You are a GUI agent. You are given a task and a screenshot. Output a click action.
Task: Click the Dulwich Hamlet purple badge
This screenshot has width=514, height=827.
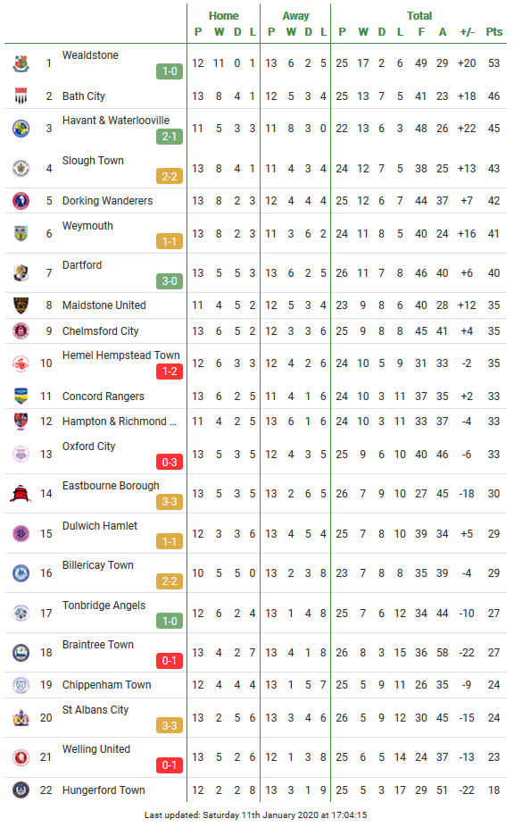(x=21, y=534)
